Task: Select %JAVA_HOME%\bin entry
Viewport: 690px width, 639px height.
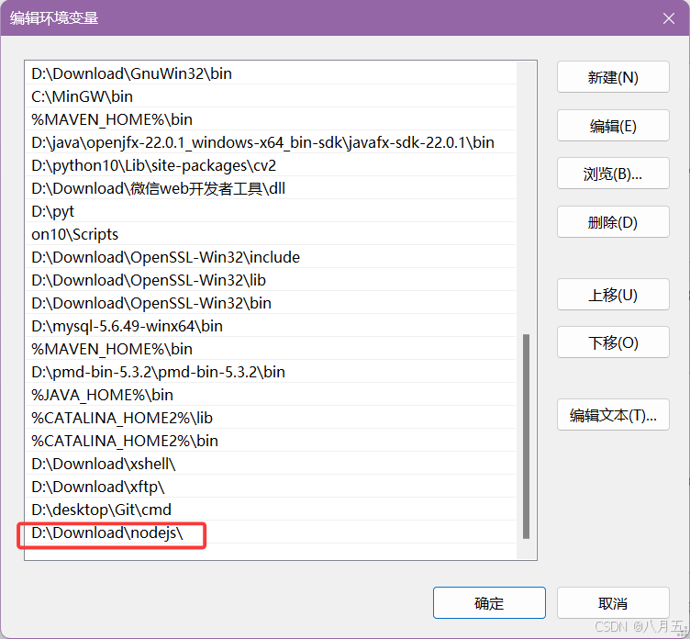Action: [271, 395]
